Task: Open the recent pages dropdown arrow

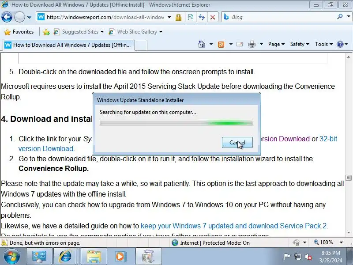Action: point(29,17)
